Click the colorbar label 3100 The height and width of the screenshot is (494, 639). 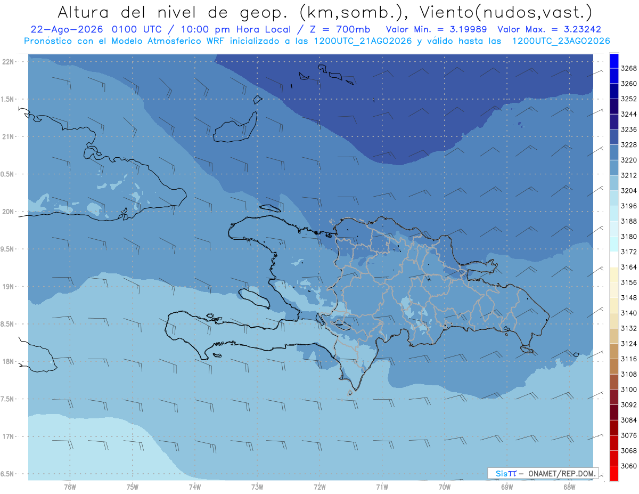628,390
